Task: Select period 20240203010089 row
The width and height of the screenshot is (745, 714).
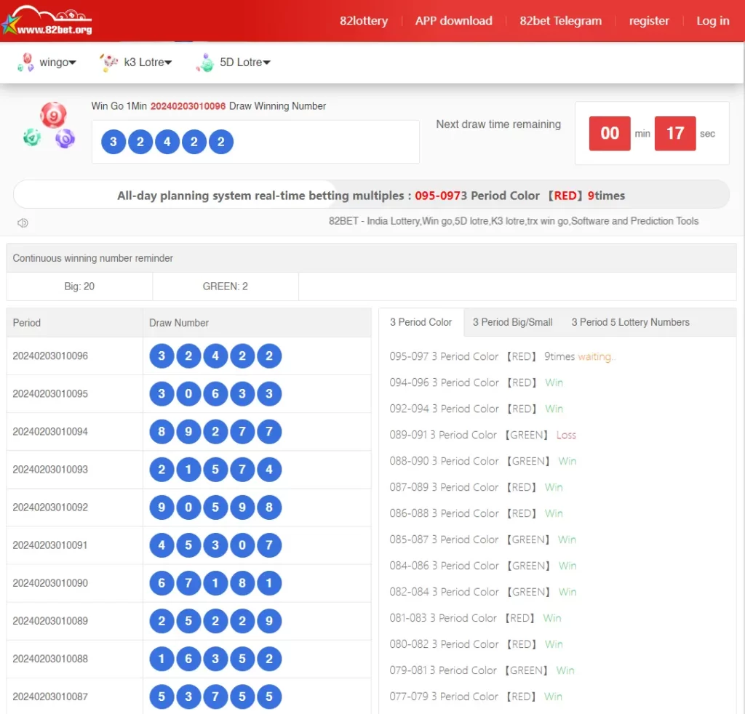Action: [x=188, y=621]
